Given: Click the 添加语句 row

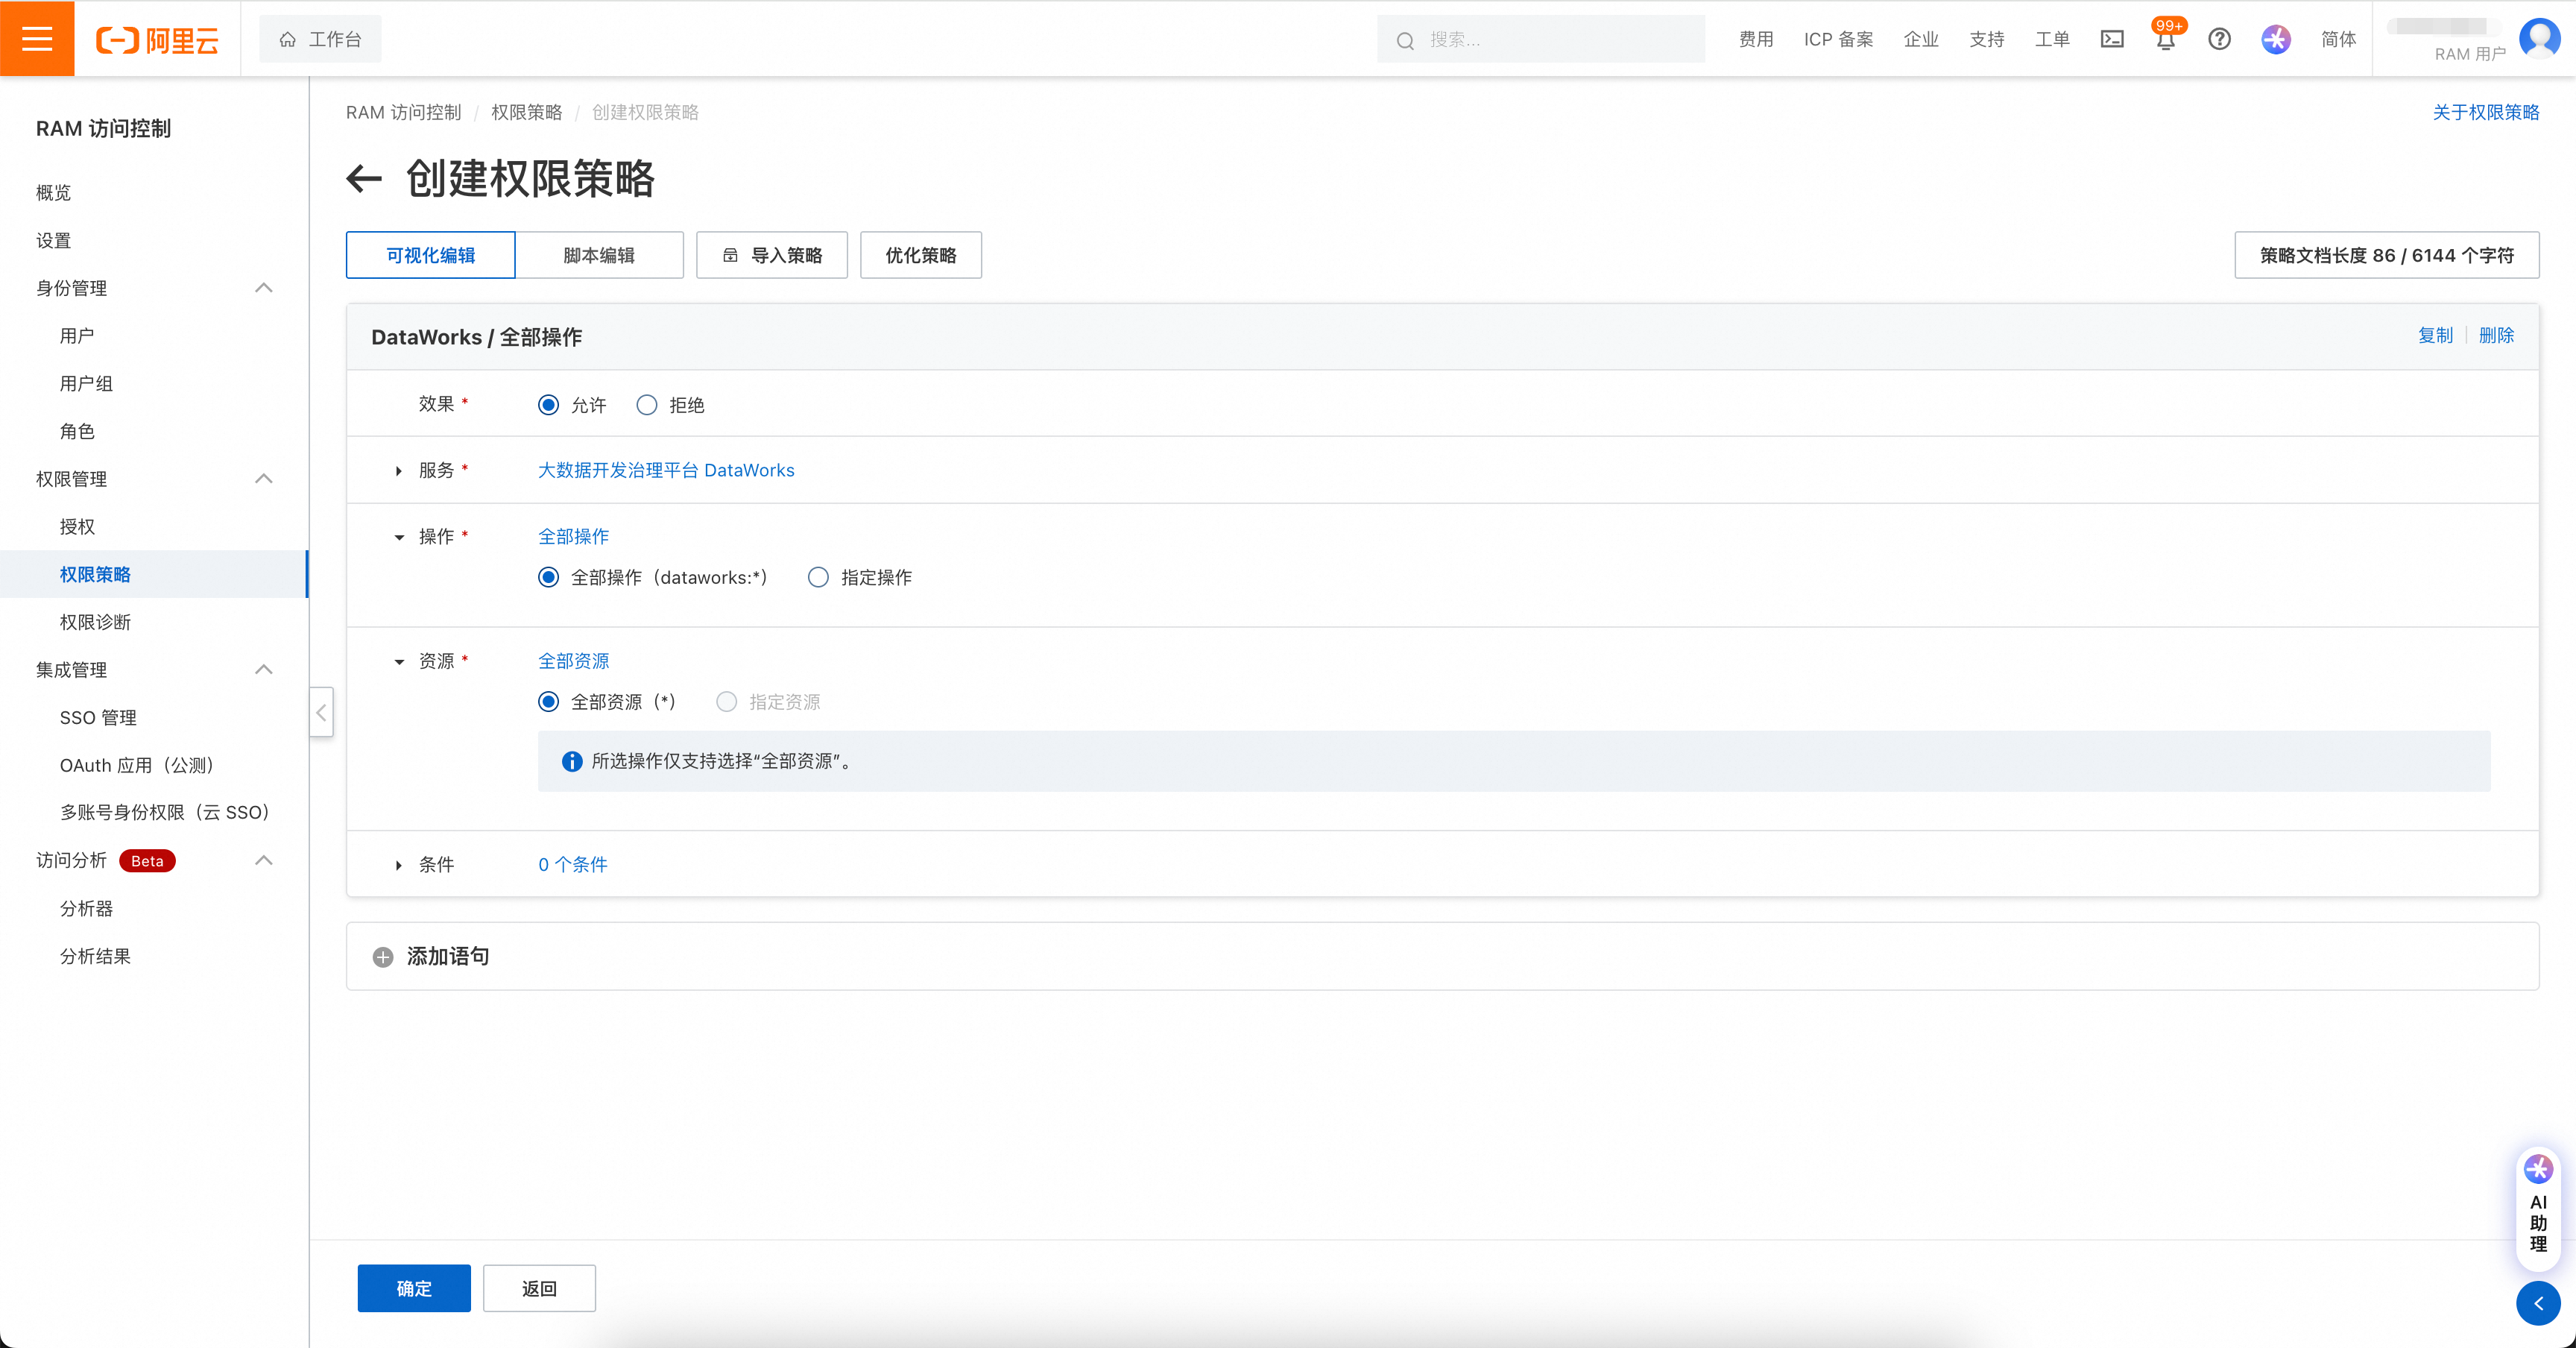Looking at the screenshot, I should [x=1442, y=956].
